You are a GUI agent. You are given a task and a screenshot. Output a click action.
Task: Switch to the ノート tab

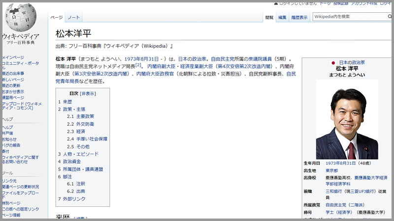[x=73, y=17]
